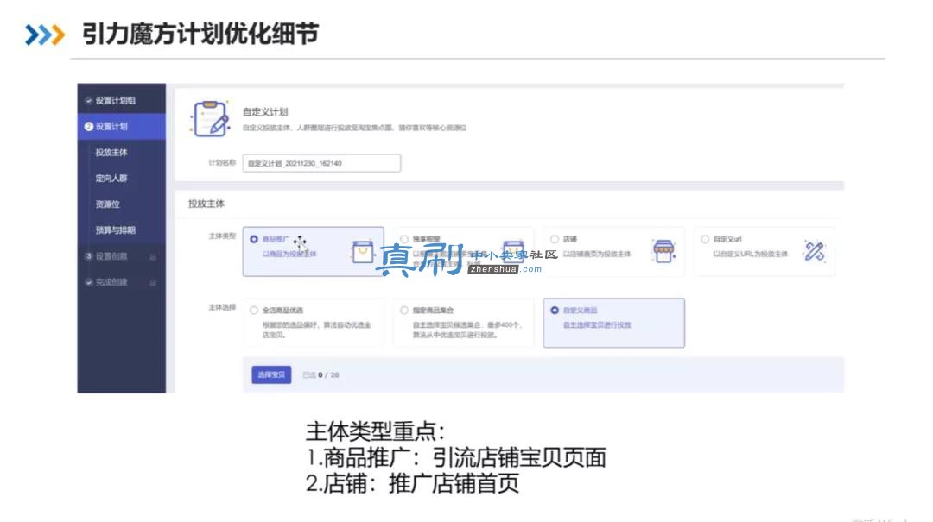This screenshot has height=522, width=933.
Task: Select the 店铺 subject type radio
Action: [555, 239]
